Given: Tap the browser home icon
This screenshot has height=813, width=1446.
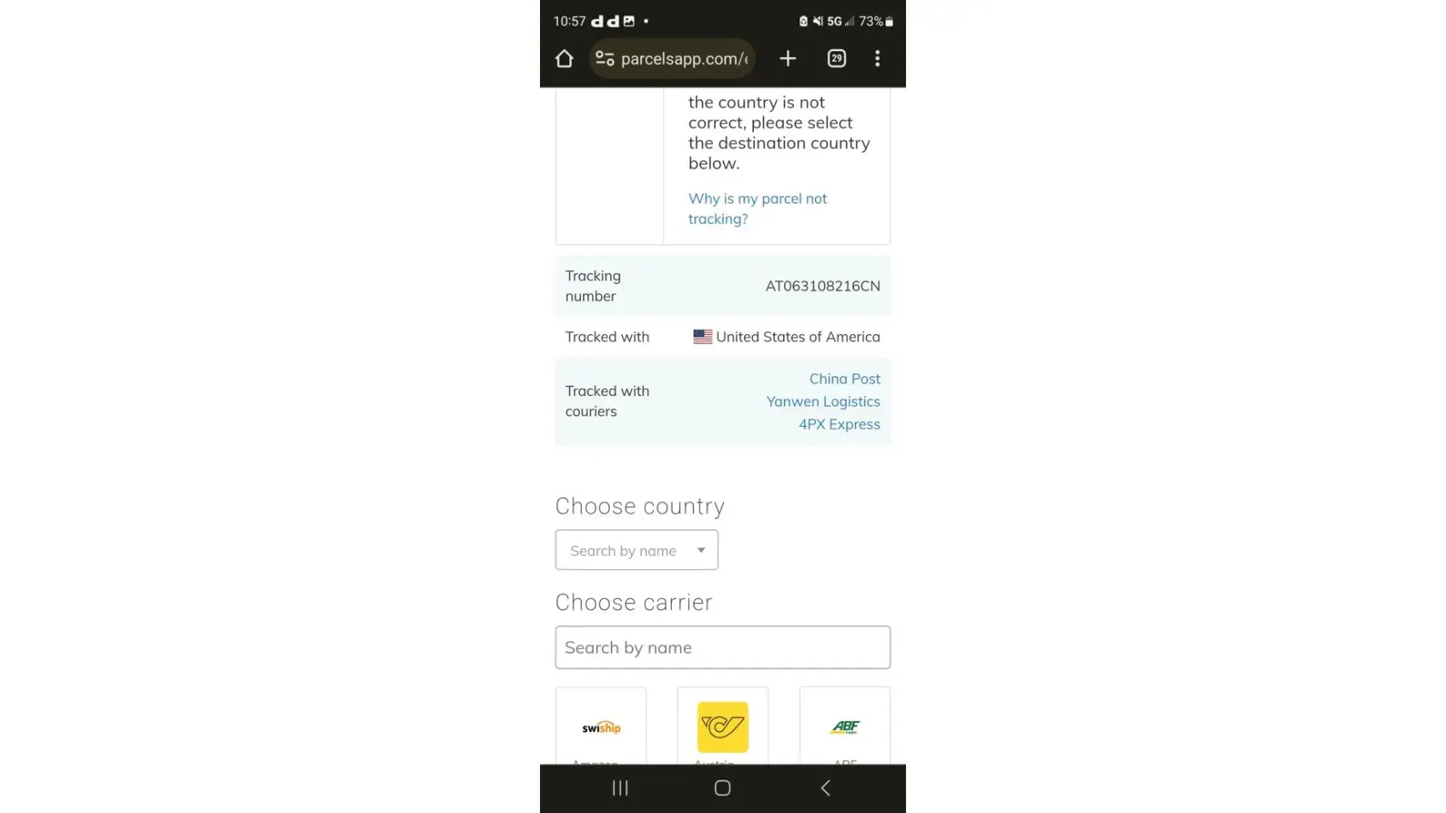Looking at the screenshot, I should 564,59.
